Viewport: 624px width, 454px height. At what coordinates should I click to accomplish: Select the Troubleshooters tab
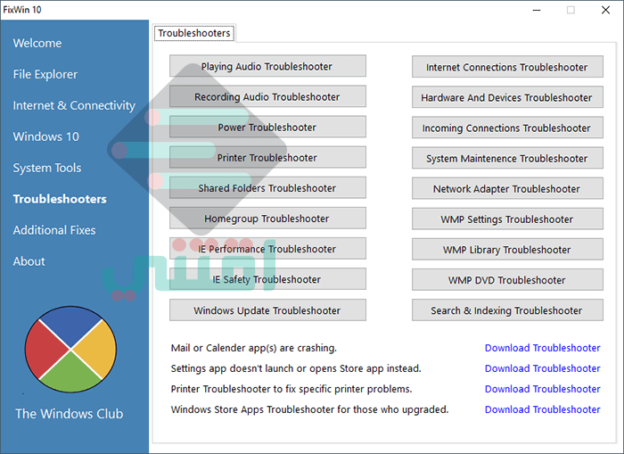point(194,33)
